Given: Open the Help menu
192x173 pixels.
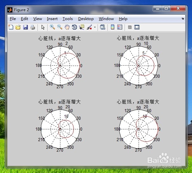Looking at the screenshot, I should coord(123,19).
